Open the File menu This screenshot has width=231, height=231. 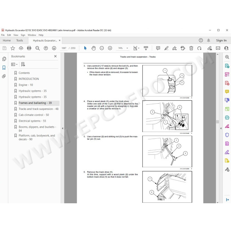click(x=3, y=35)
